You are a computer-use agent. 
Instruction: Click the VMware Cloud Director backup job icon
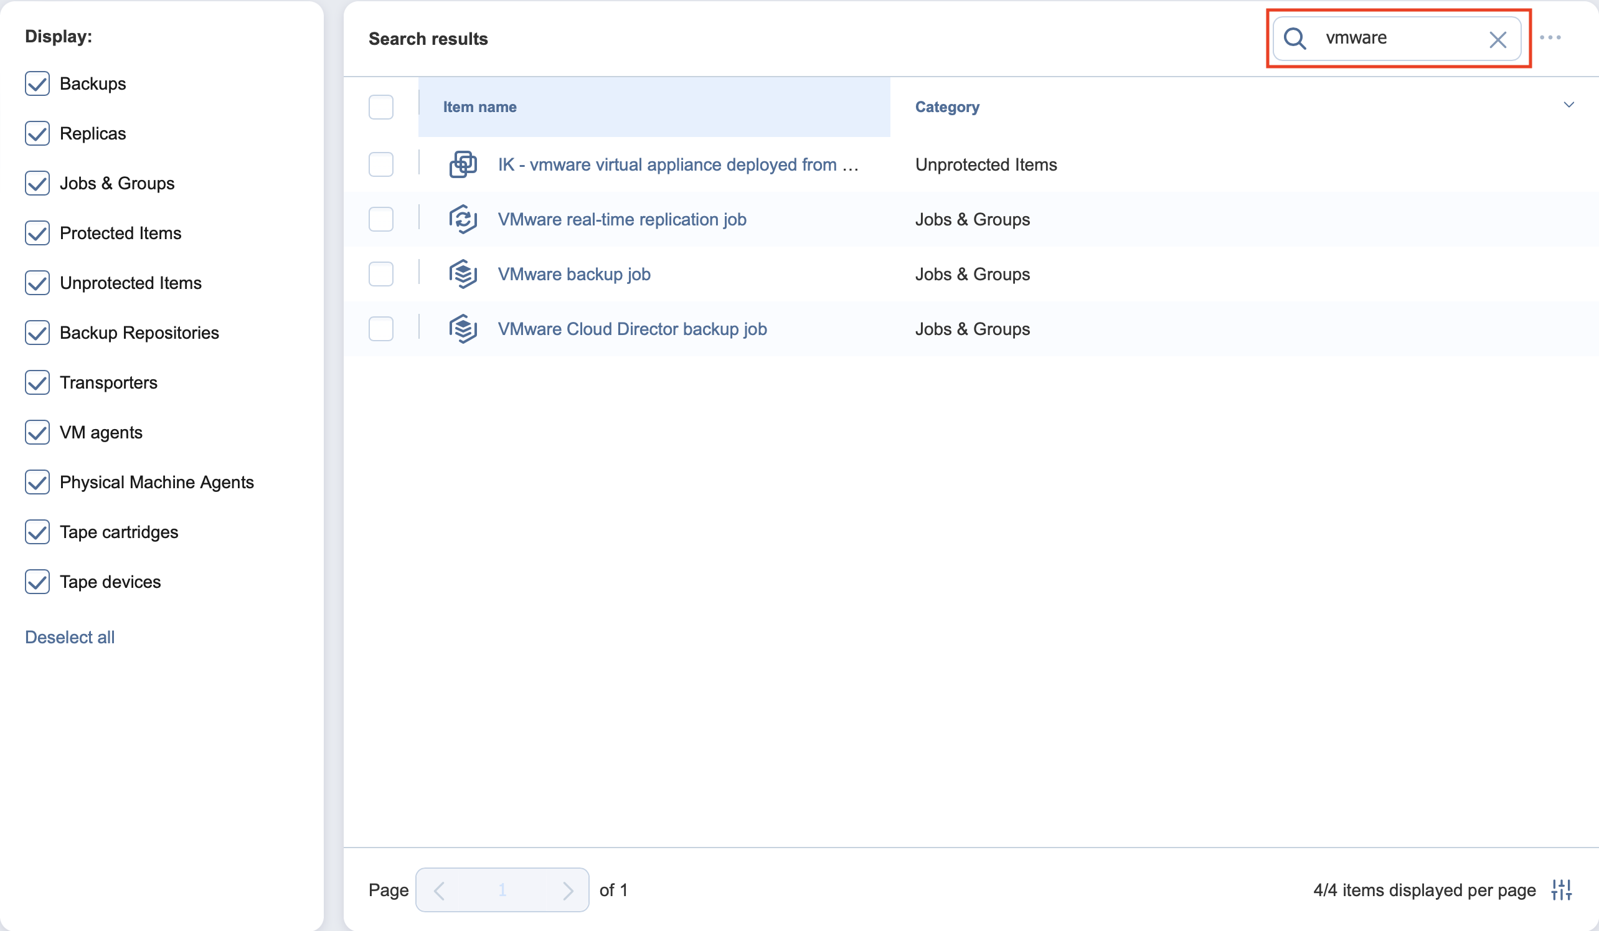[x=463, y=329]
